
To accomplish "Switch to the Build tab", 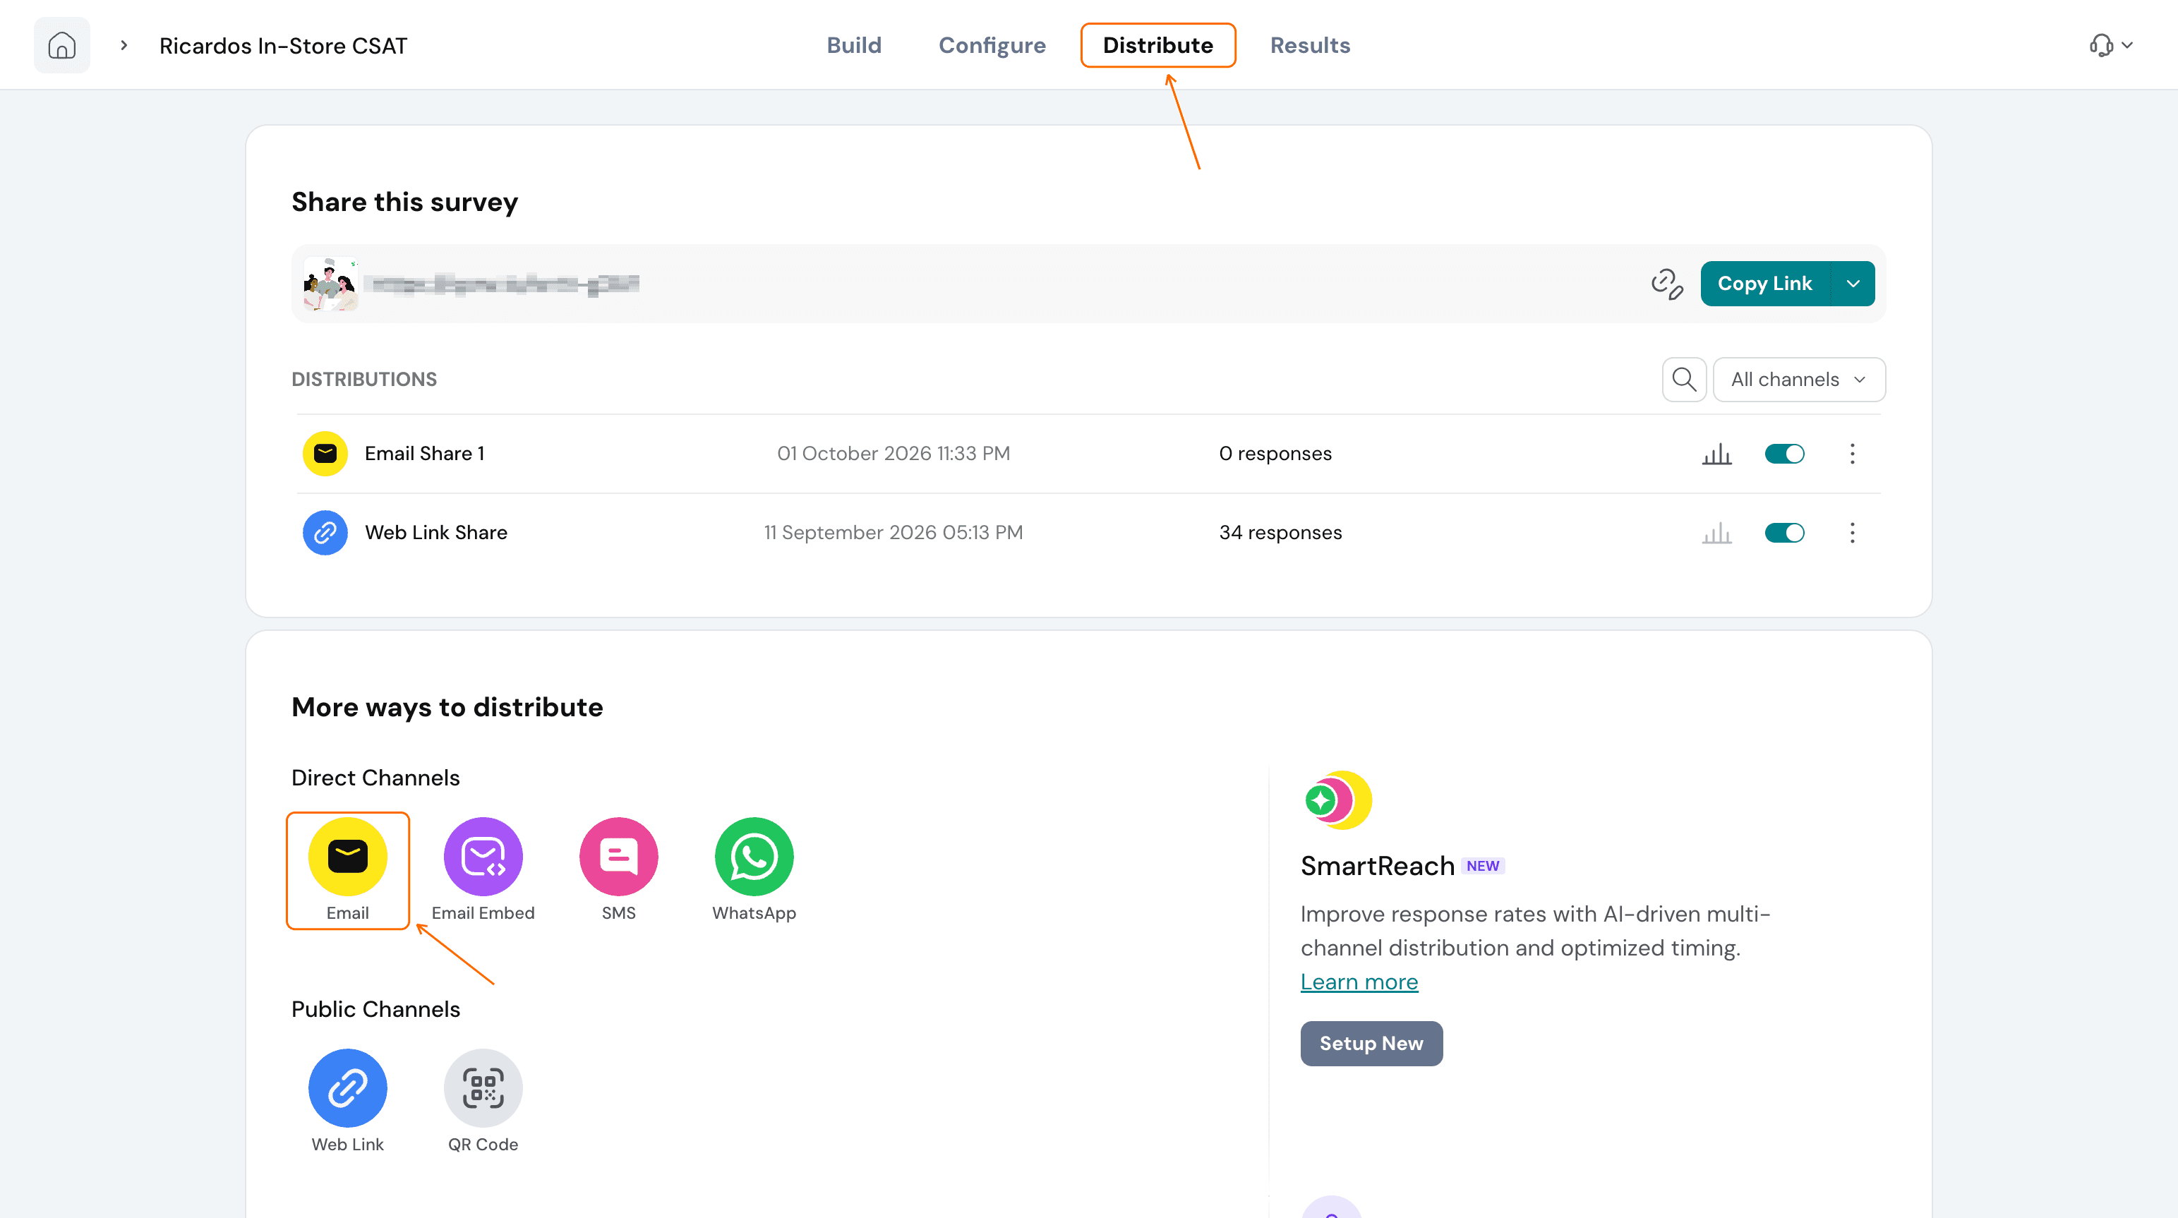I will pos(853,46).
